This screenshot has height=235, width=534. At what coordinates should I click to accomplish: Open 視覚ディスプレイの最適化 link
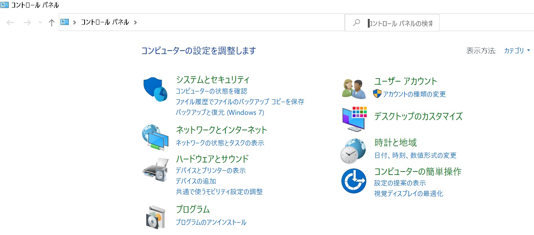point(409,193)
